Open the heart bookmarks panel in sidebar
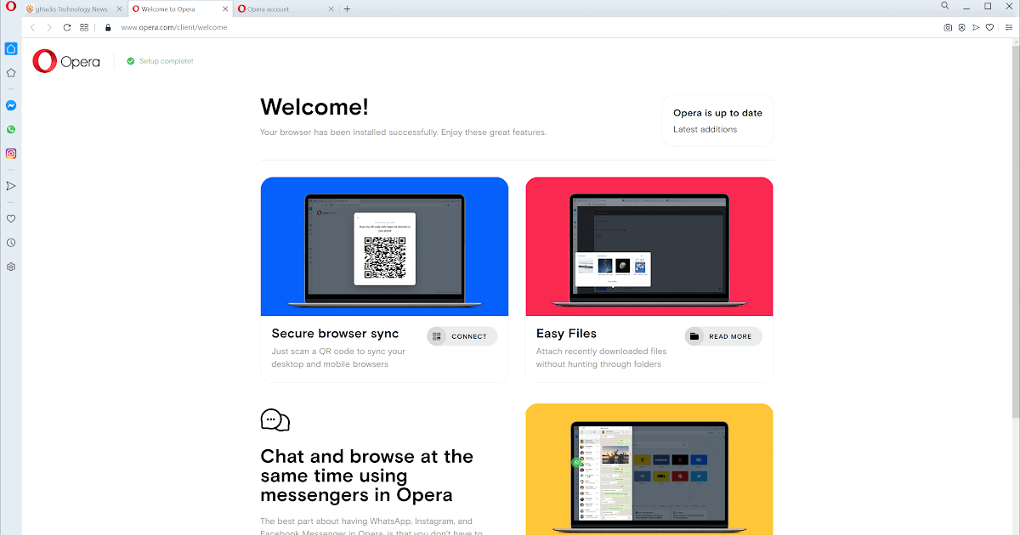 (11, 218)
